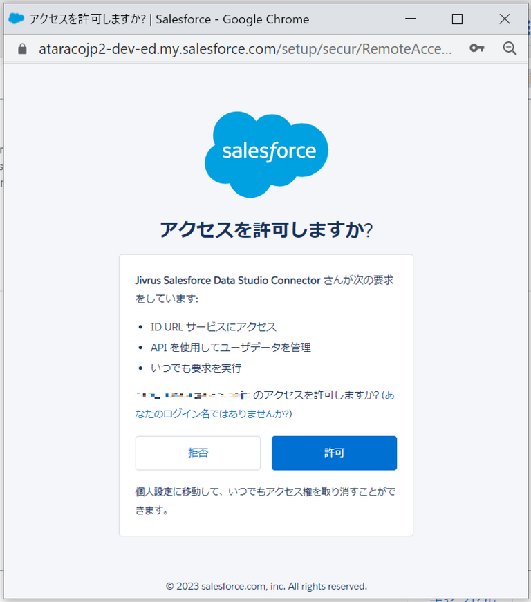
Task: Click bullet item API を使用してユーザデータを管理
Action: click(x=231, y=348)
